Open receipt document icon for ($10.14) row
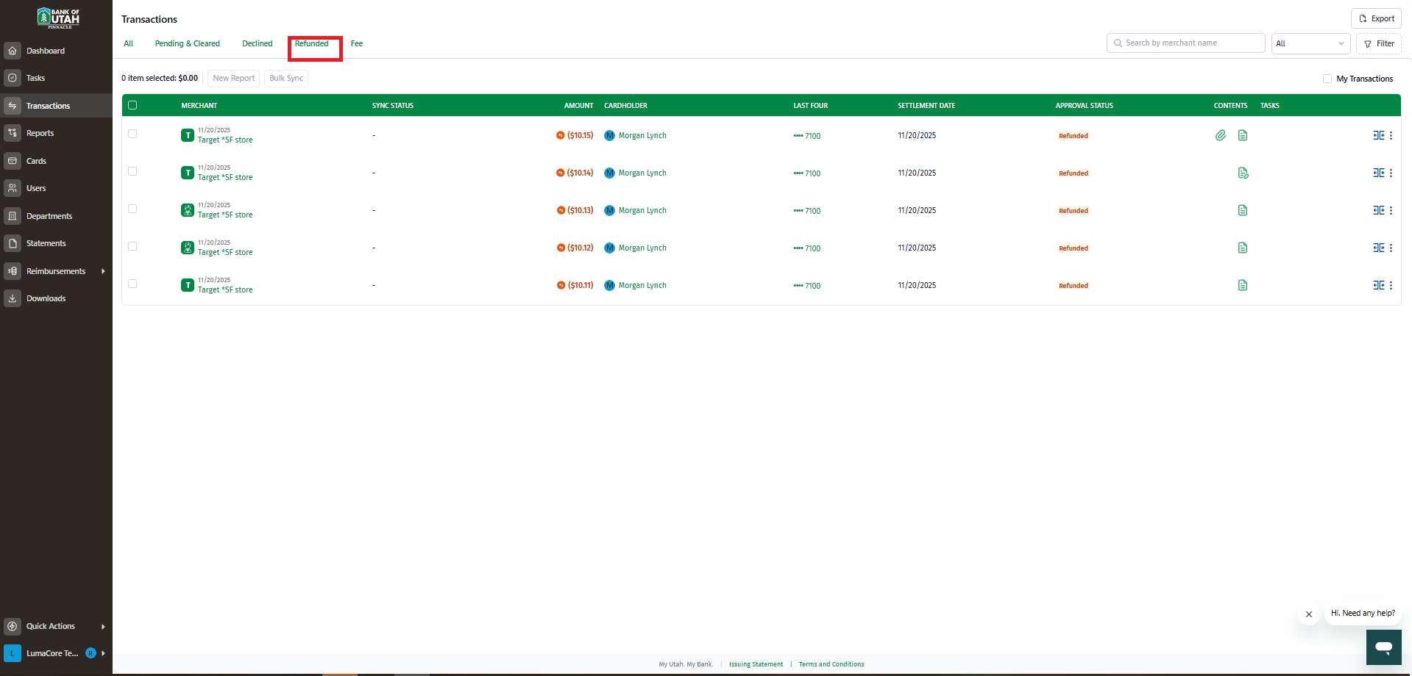 point(1243,173)
